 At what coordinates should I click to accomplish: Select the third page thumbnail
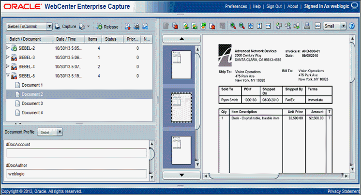coord(181,150)
